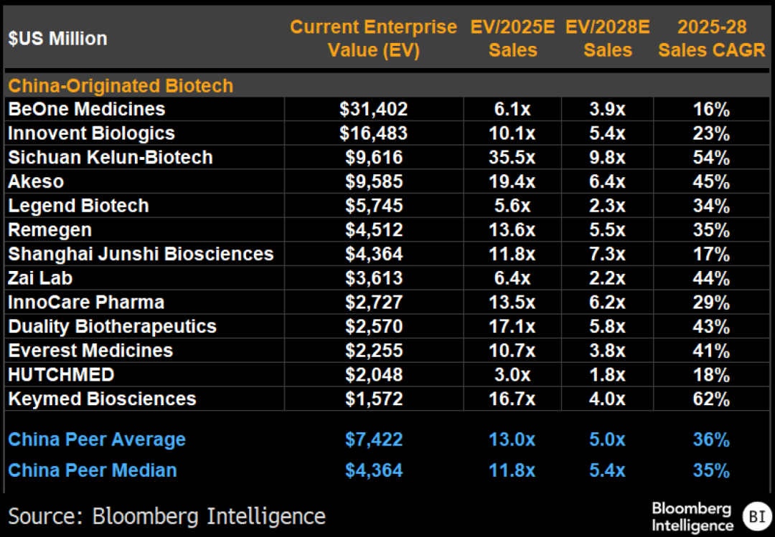Click Akeso EV value $9,585
The image size is (775, 537).
[374, 182]
